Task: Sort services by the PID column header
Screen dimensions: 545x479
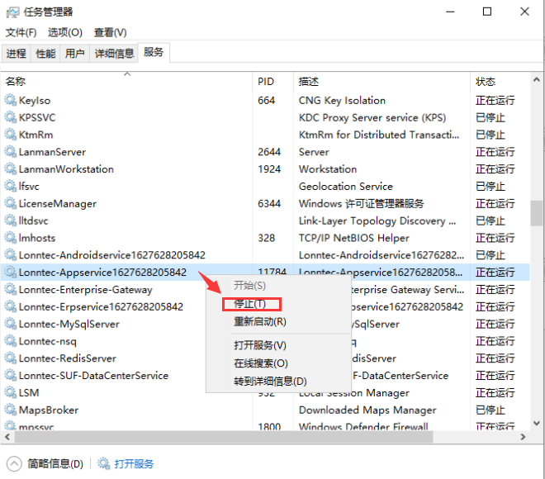Action: tap(272, 81)
